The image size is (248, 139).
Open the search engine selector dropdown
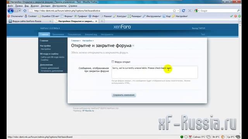(x=197, y=11)
